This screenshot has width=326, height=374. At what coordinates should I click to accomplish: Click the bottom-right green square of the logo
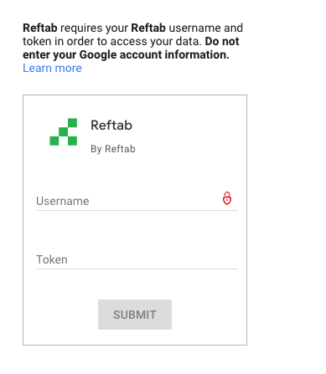tap(73, 141)
